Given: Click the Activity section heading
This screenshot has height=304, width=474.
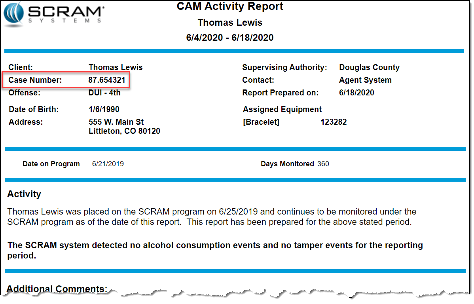Looking at the screenshot, I should point(24,194).
